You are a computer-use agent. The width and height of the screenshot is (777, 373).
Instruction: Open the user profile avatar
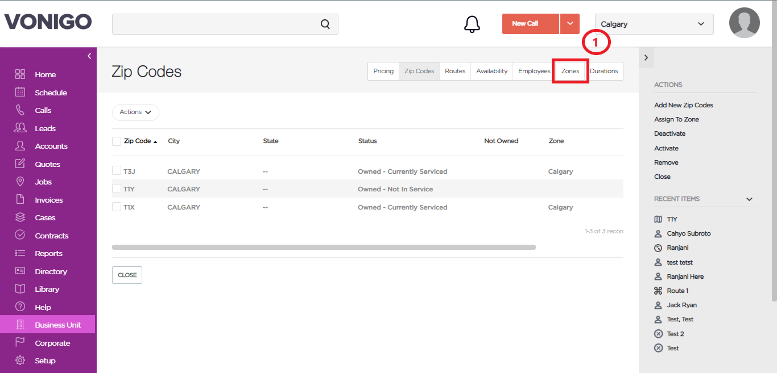point(745,23)
